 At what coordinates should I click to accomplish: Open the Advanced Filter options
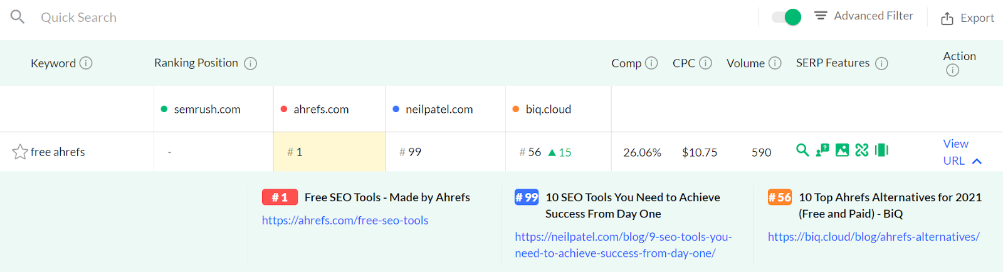point(864,16)
